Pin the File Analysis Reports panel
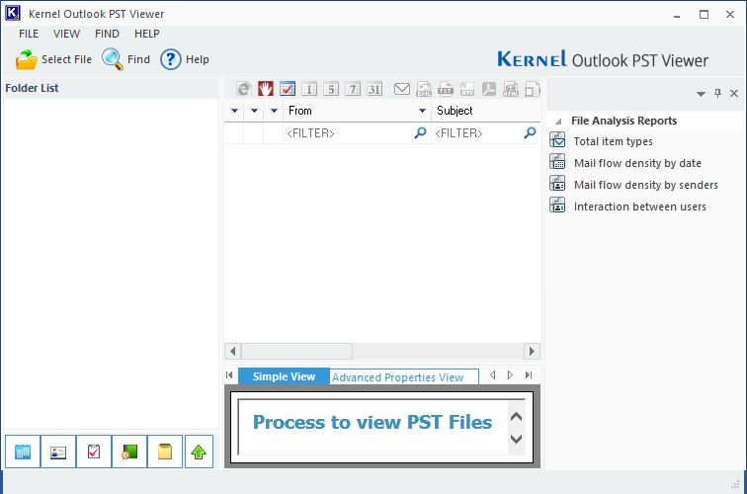The width and height of the screenshot is (747, 494). click(x=717, y=94)
